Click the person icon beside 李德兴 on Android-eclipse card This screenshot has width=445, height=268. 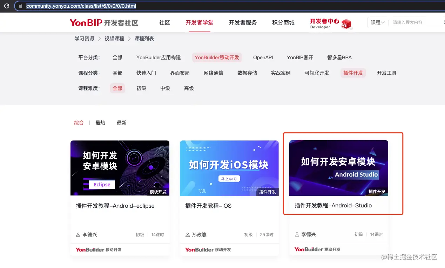(x=78, y=235)
